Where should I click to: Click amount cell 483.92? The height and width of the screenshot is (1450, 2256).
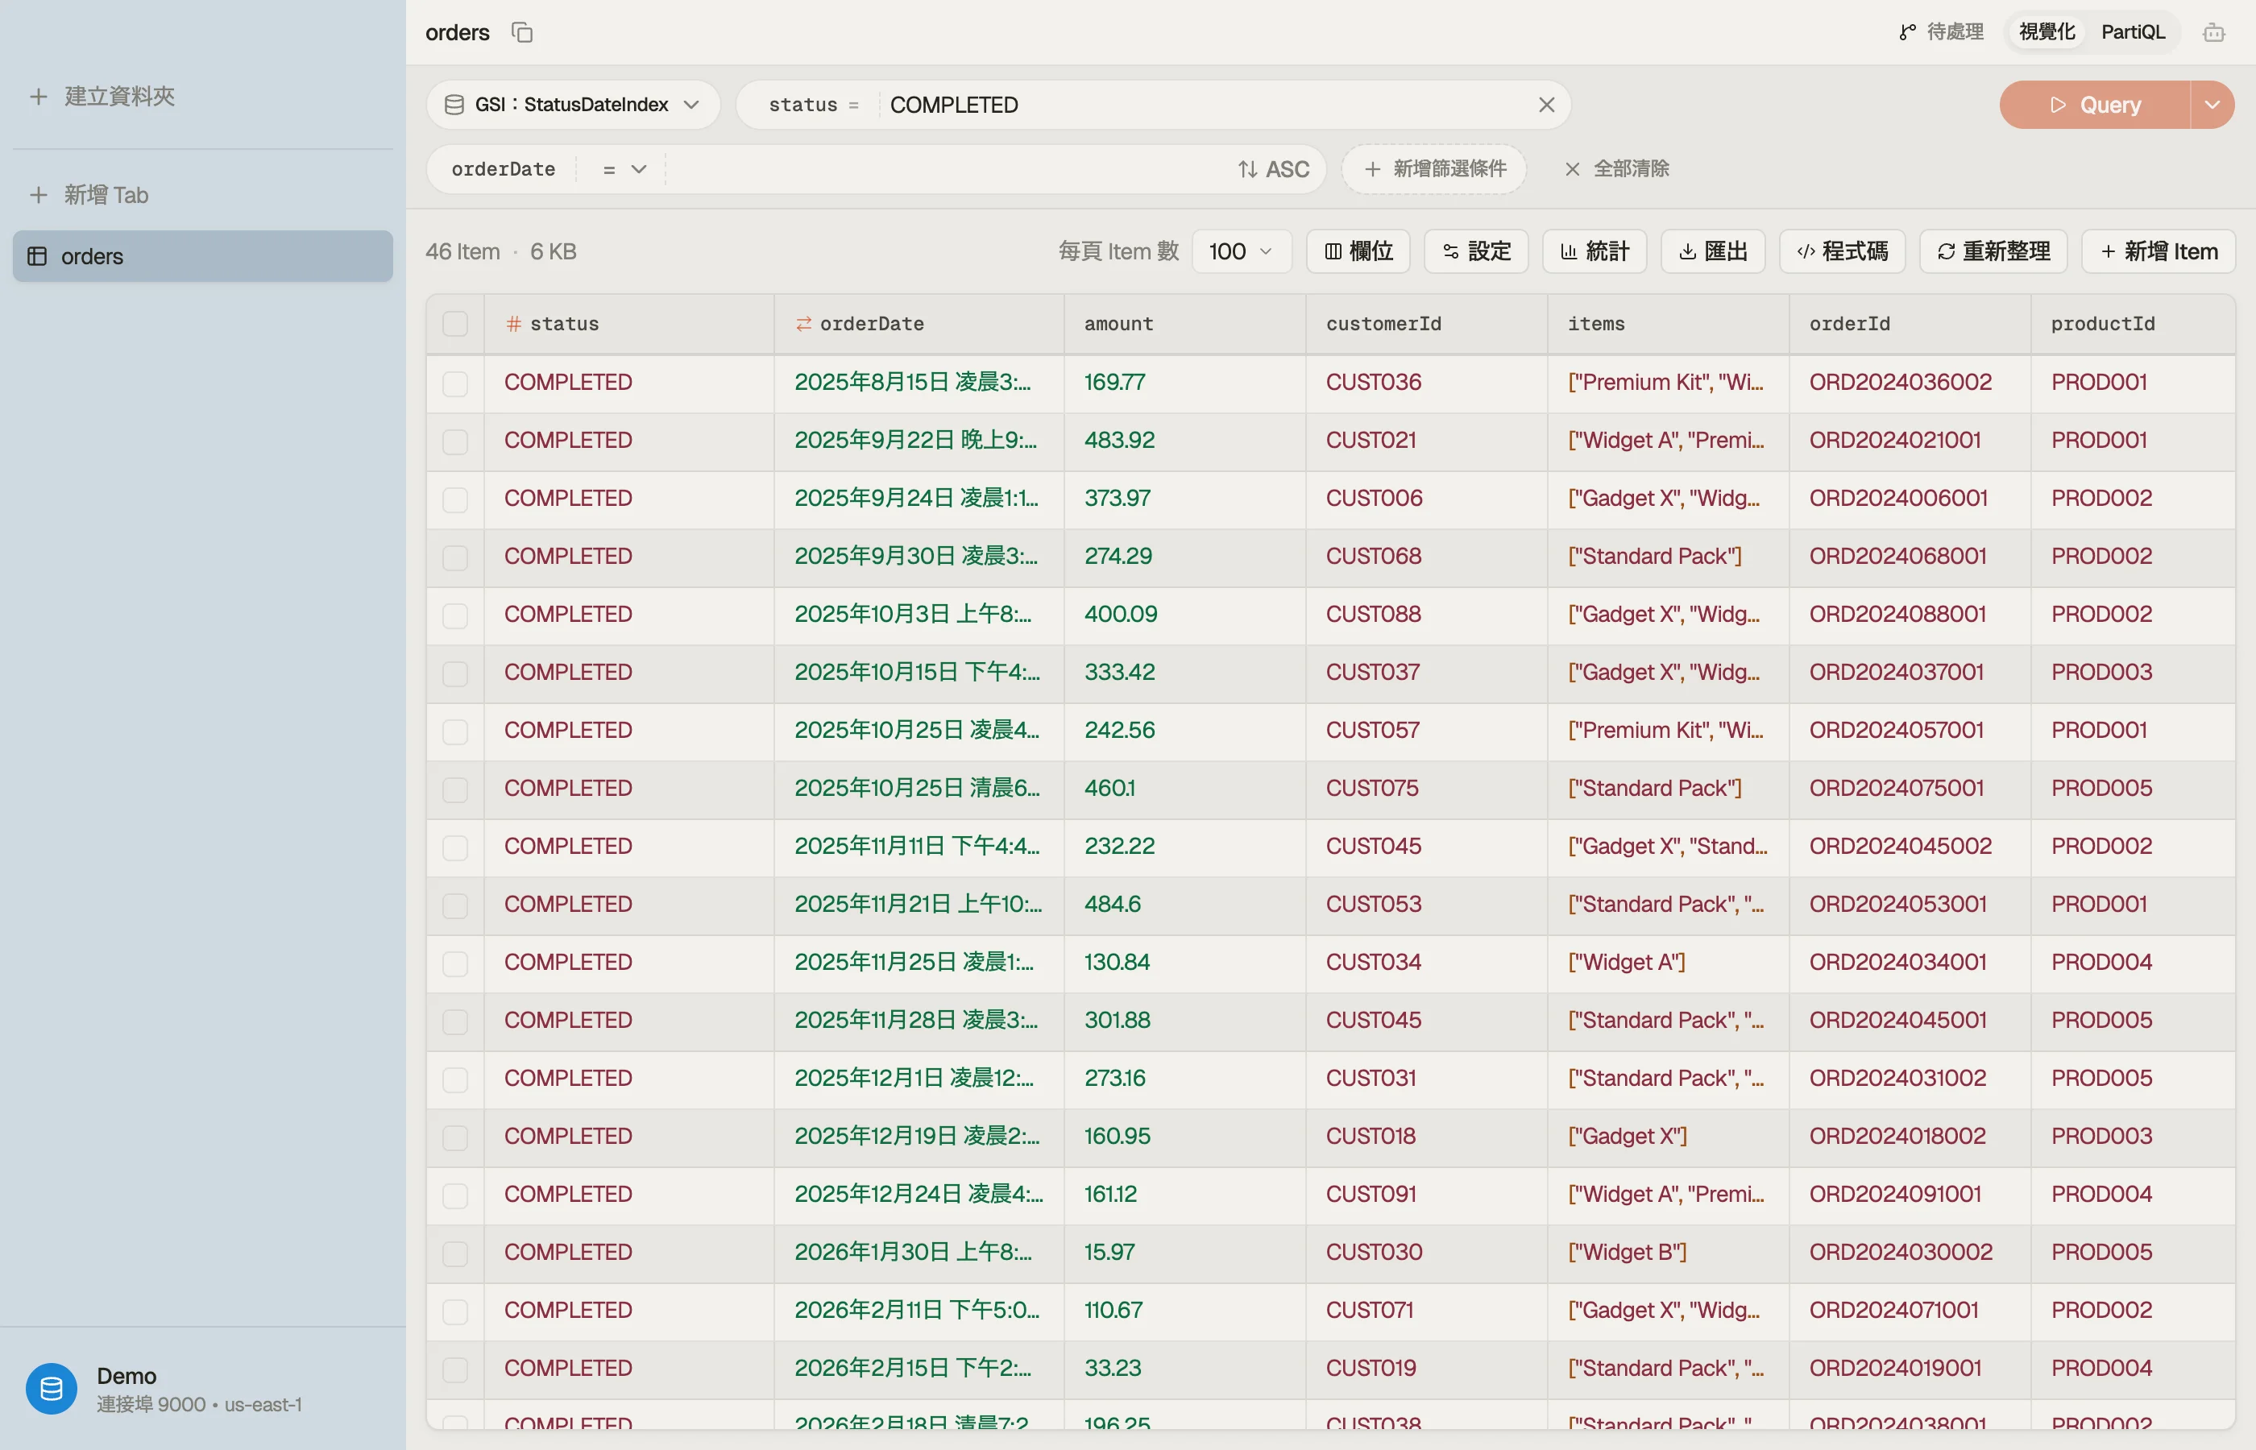pos(1184,441)
